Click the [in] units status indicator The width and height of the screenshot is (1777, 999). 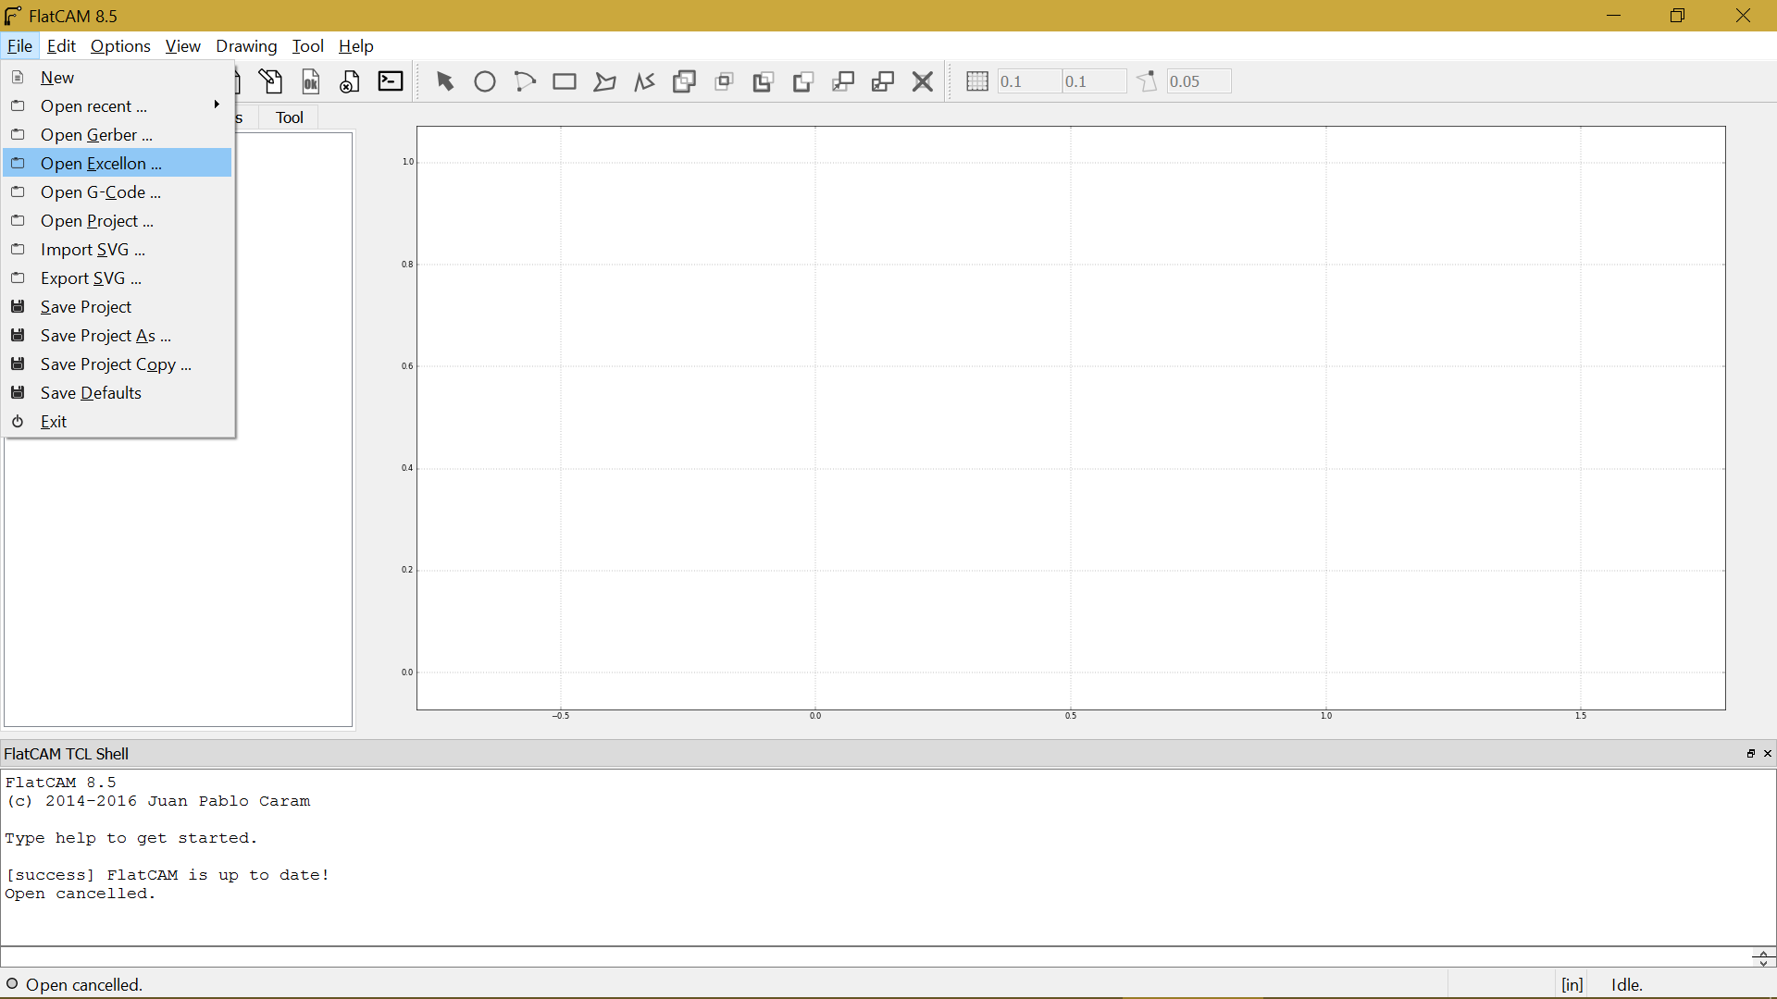pos(1572,985)
